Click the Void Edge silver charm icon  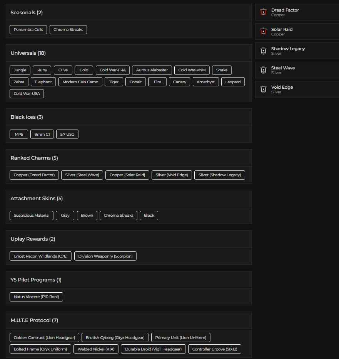(263, 89)
